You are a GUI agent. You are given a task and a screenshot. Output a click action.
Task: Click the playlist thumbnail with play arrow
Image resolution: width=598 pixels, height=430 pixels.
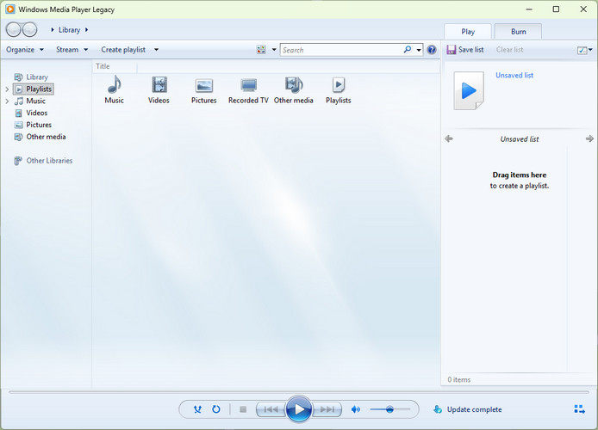tap(469, 90)
